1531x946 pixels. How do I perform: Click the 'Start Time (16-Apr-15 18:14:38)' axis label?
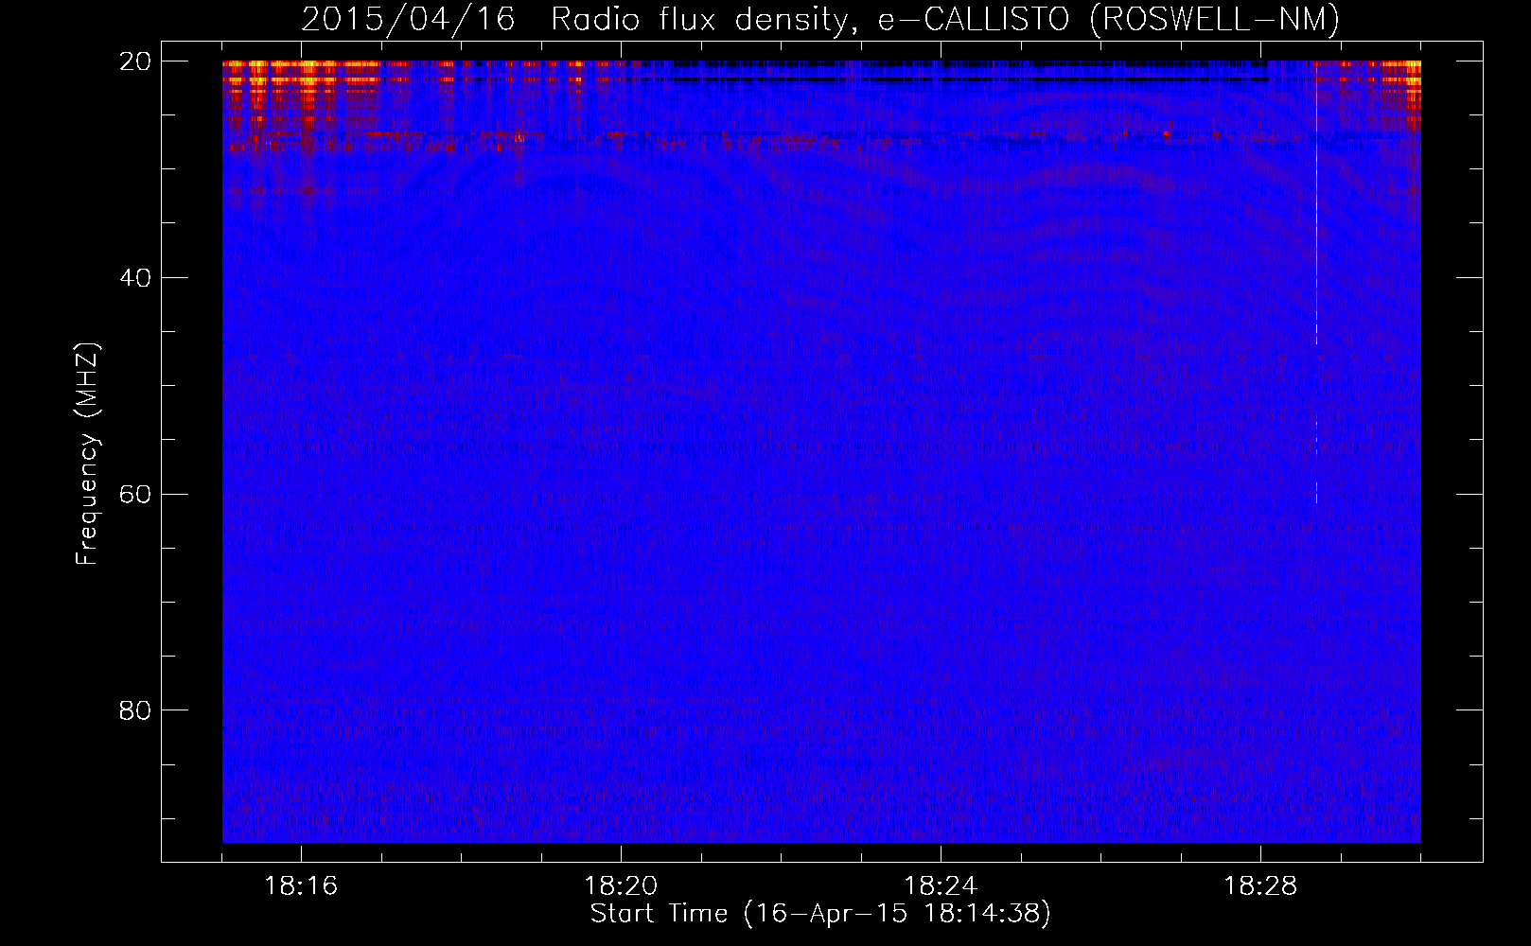(820, 914)
